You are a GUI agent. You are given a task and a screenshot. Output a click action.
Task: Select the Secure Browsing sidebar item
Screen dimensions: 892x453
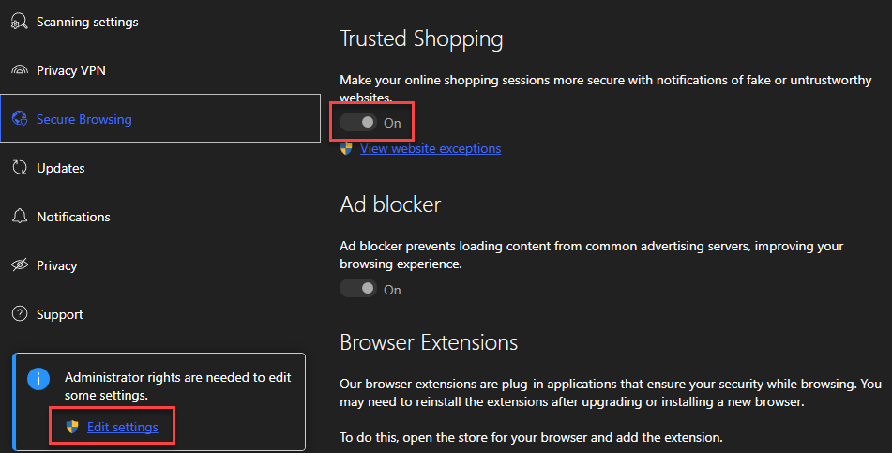coord(84,119)
